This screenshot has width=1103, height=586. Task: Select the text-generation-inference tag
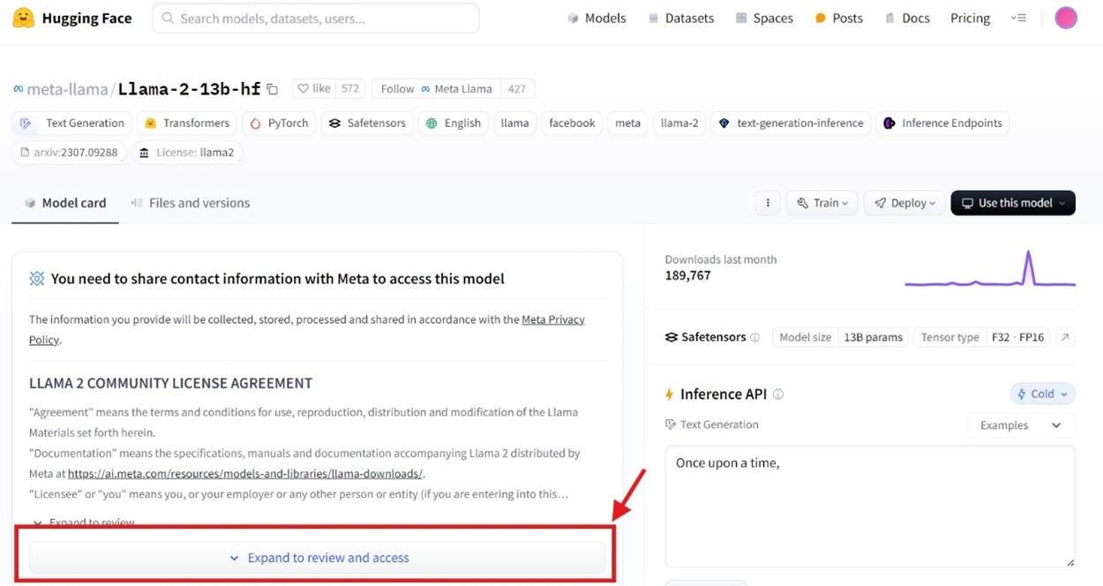[791, 124]
